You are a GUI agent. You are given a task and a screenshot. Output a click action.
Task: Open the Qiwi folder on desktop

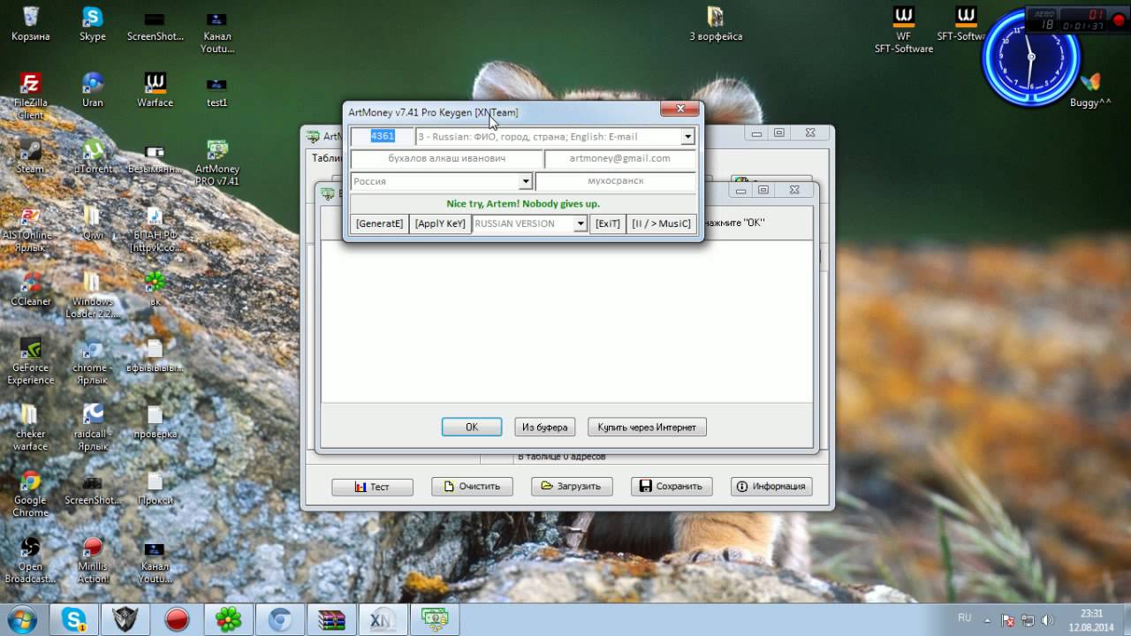(x=93, y=222)
